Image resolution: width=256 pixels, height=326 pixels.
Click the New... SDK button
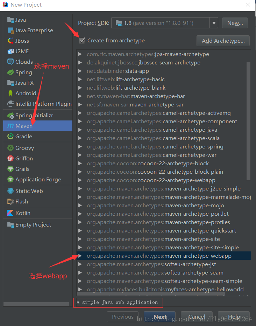[x=235, y=23]
